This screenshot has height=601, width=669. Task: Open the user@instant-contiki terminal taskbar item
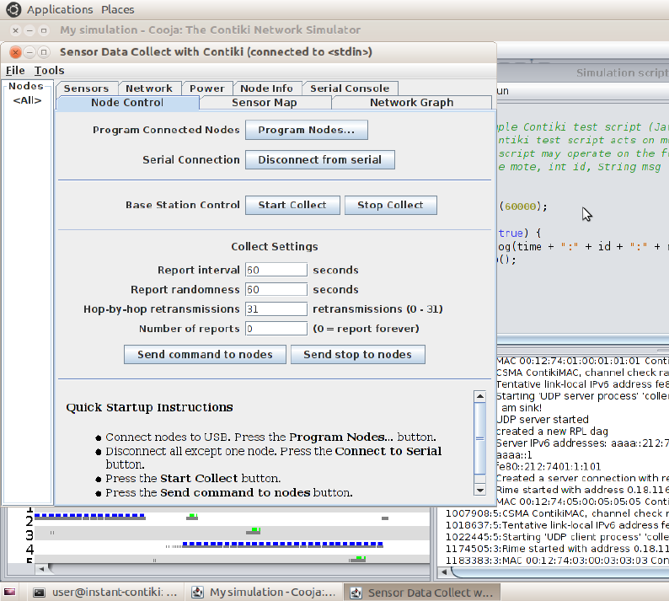tap(104, 593)
